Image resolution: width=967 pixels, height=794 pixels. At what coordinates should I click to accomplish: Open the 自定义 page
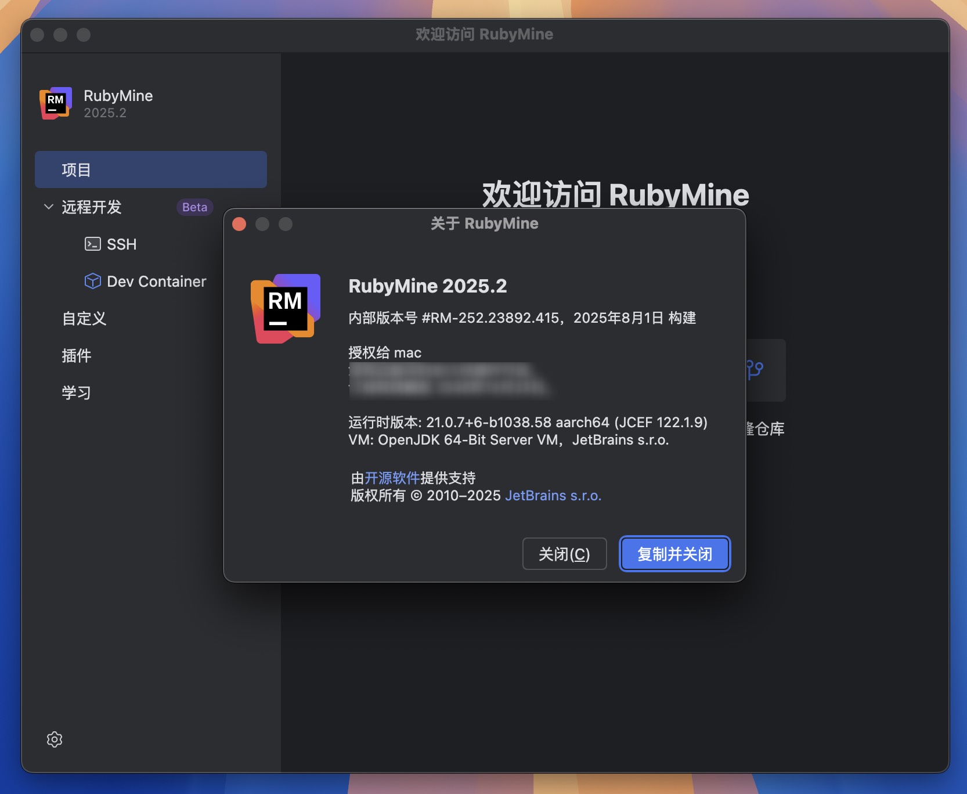point(84,318)
